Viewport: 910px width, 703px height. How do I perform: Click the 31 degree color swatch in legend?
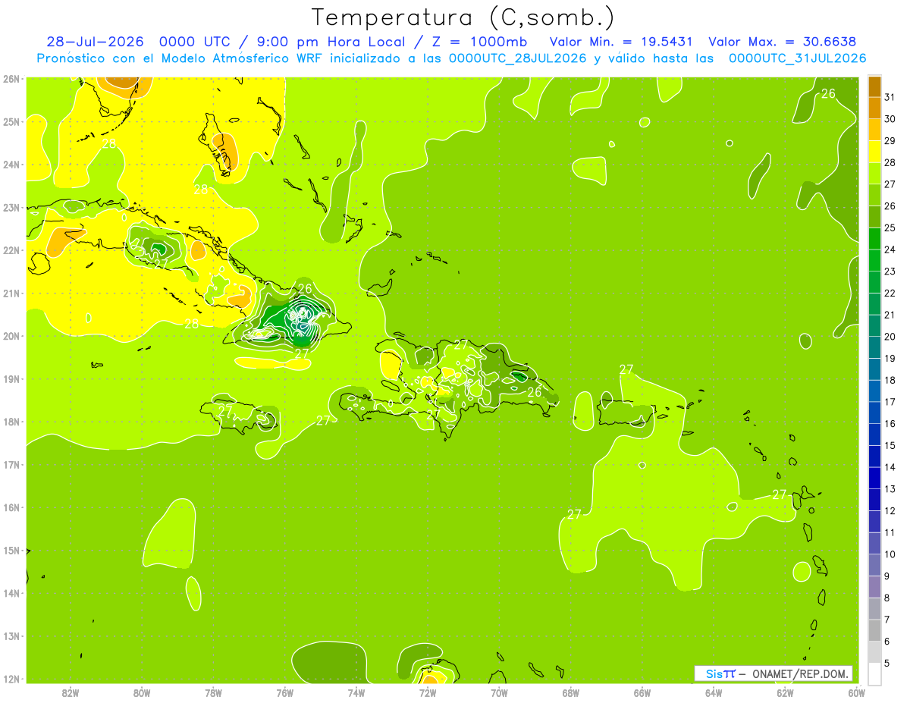(874, 86)
